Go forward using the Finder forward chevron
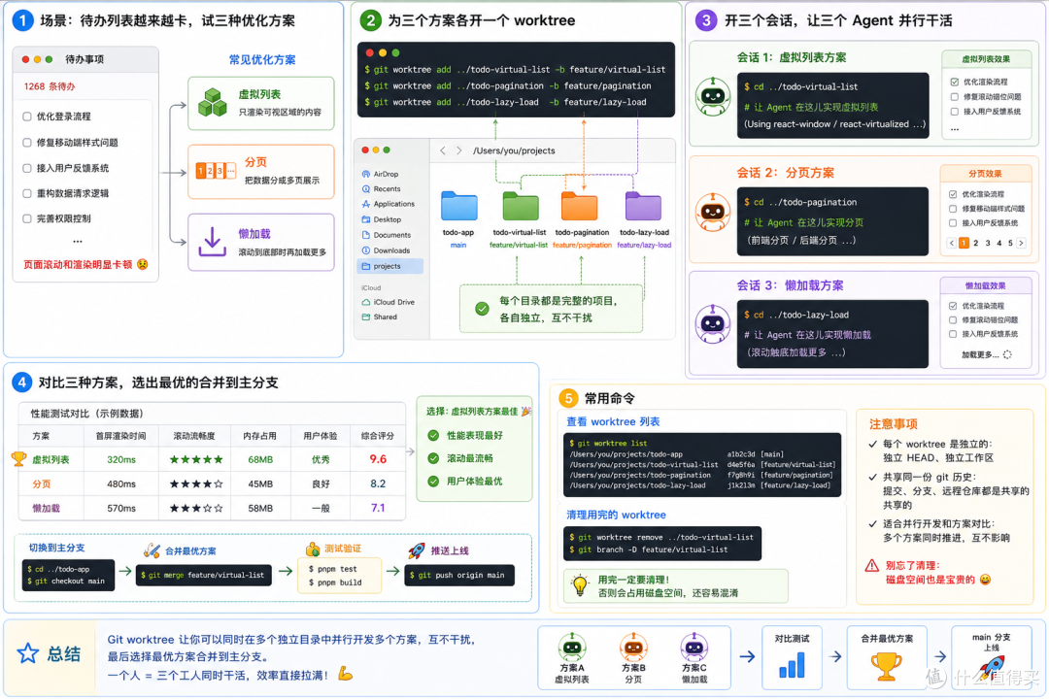Screen dimensions: 1049x699 tap(458, 150)
